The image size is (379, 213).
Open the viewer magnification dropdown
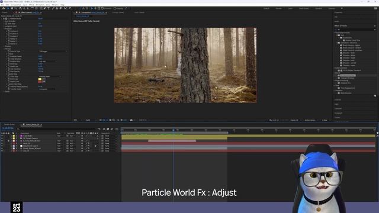pyautogui.click(x=78, y=120)
